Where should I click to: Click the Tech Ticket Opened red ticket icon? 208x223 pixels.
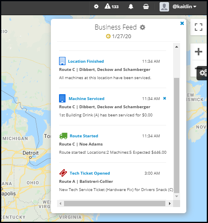(x=63, y=173)
